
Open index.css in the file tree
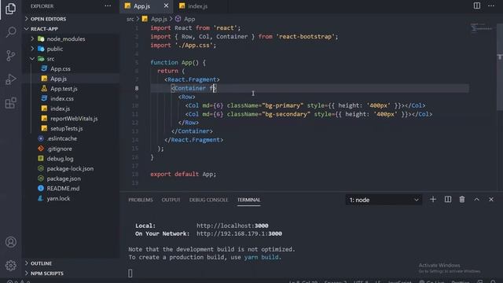(x=71, y=98)
